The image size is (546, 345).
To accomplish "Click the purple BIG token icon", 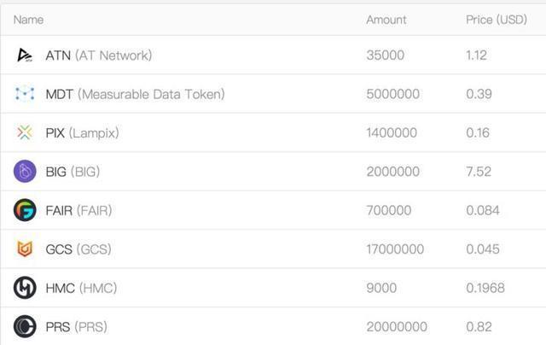I will [x=25, y=172].
